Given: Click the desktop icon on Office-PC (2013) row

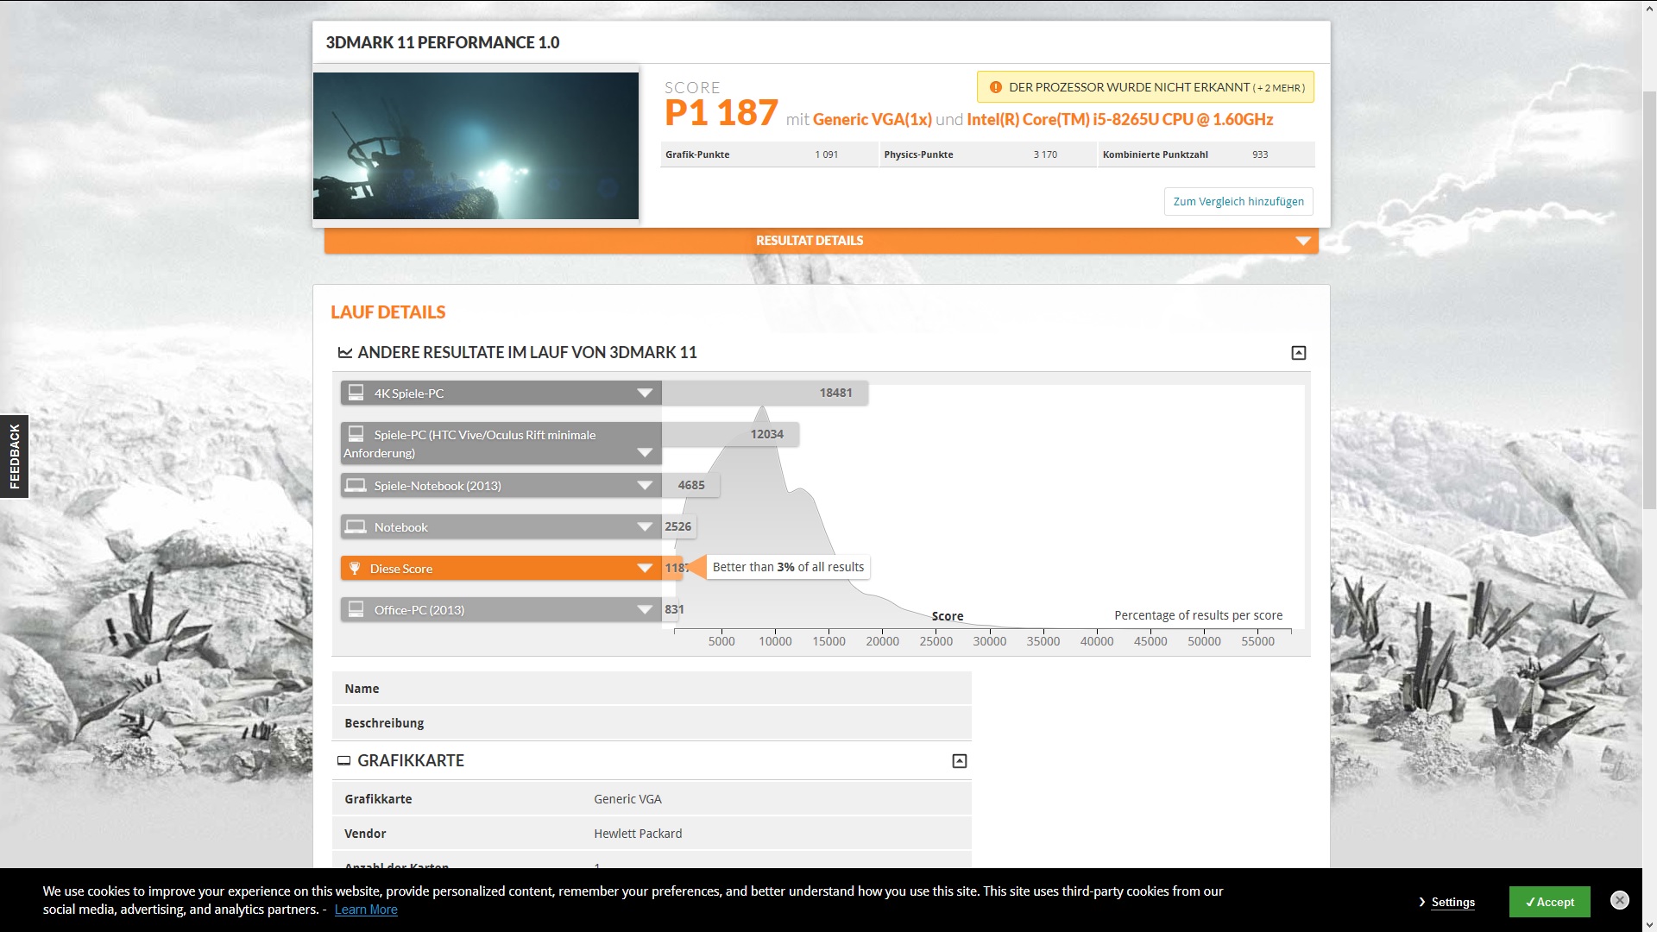Looking at the screenshot, I should 355,609.
